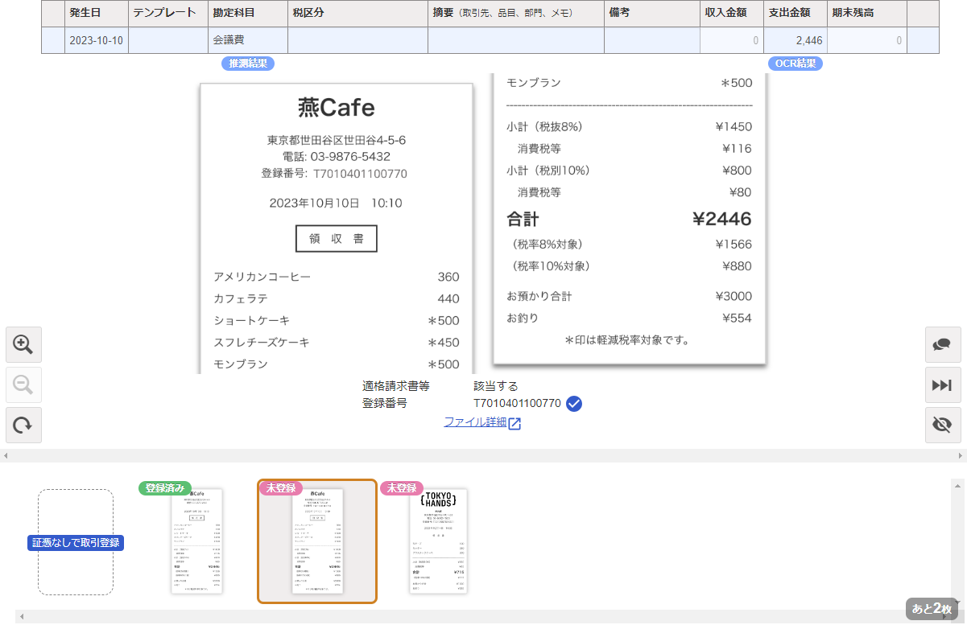Screen dimensions: 967x625
Task: Click the 支出金額 column header
Action: pos(796,14)
